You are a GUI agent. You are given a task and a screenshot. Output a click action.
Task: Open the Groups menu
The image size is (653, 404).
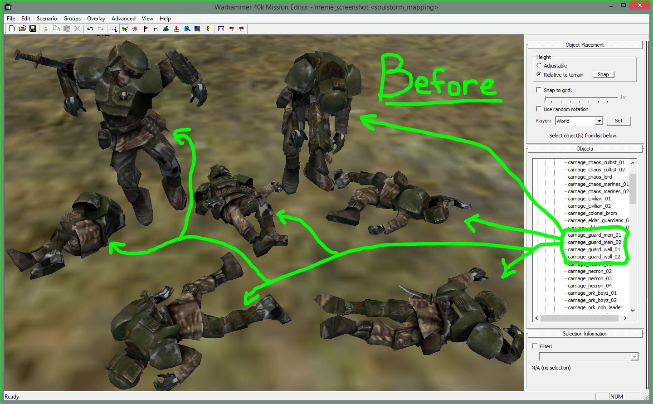click(72, 19)
